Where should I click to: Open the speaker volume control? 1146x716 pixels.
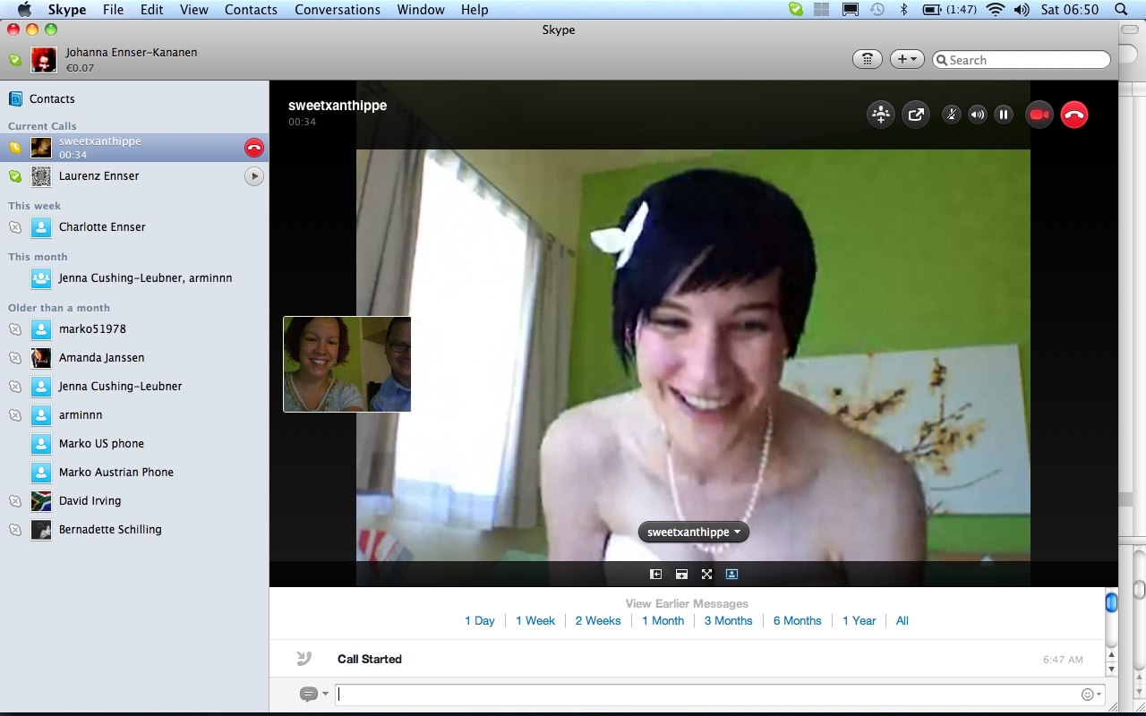(x=978, y=115)
